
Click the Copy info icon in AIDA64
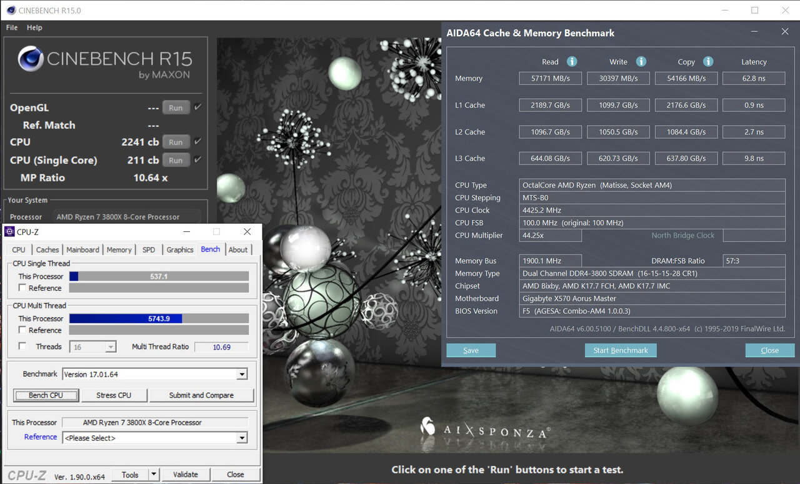tap(708, 61)
